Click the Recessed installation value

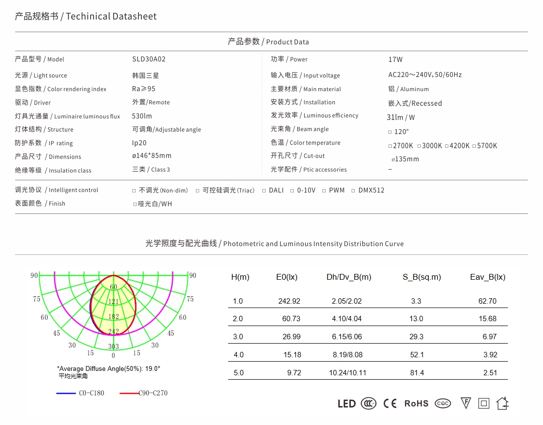click(415, 103)
